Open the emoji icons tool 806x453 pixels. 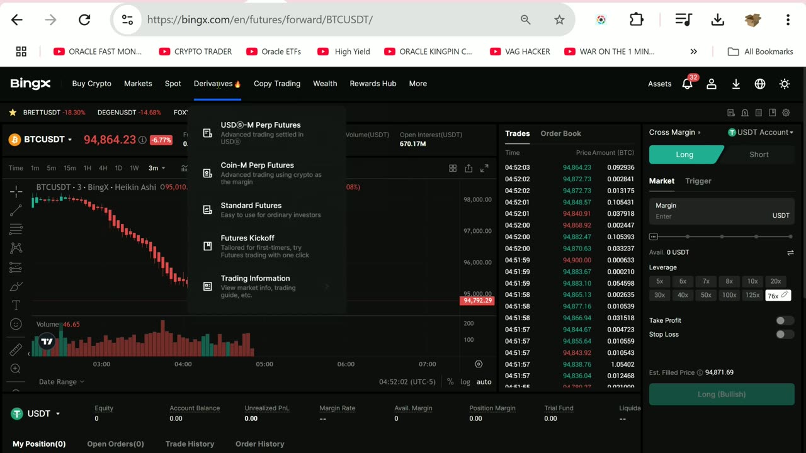pyautogui.click(x=16, y=324)
